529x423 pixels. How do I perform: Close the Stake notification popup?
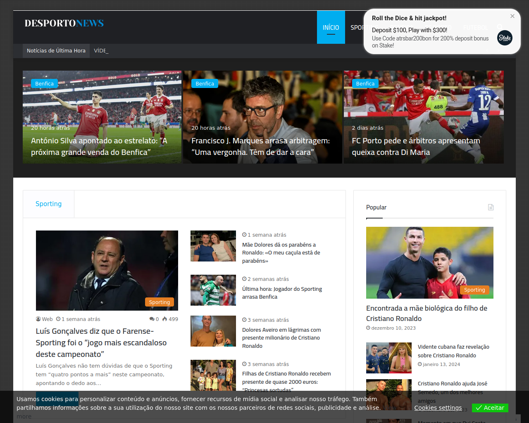coord(512,16)
